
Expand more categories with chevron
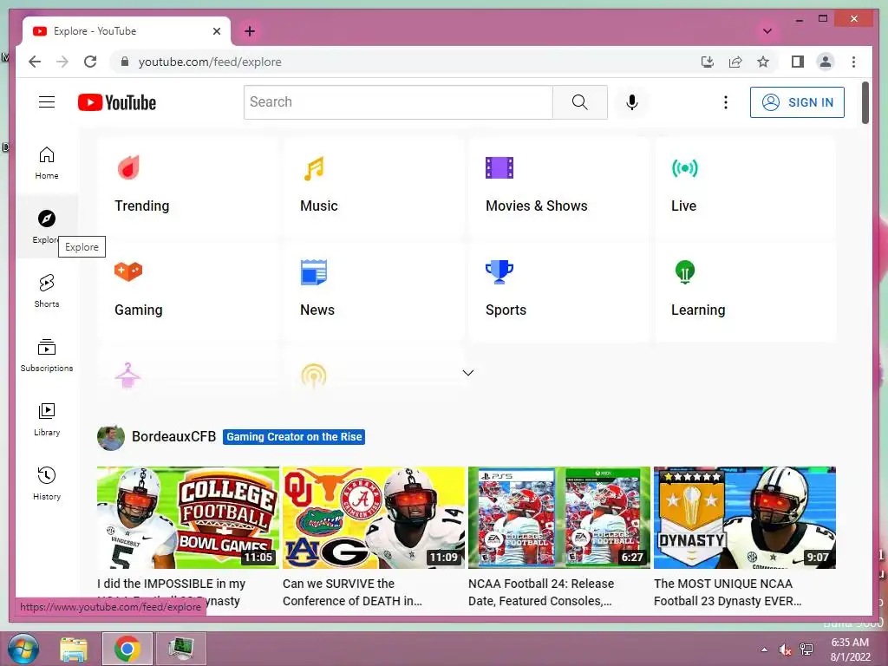(467, 373)
